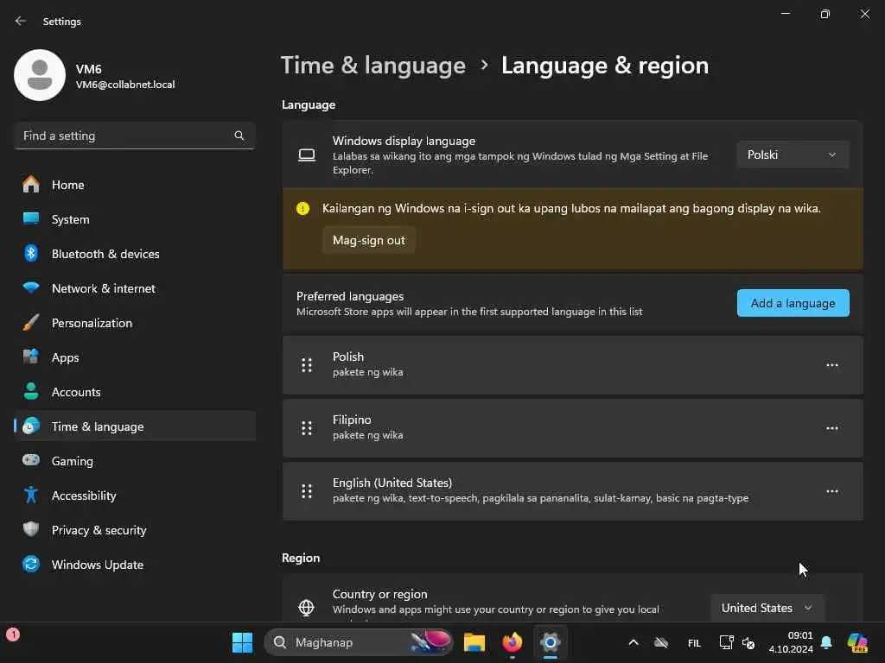Open the Personalization section
This screenshot has width=885, height=663.
coord(134,323)
